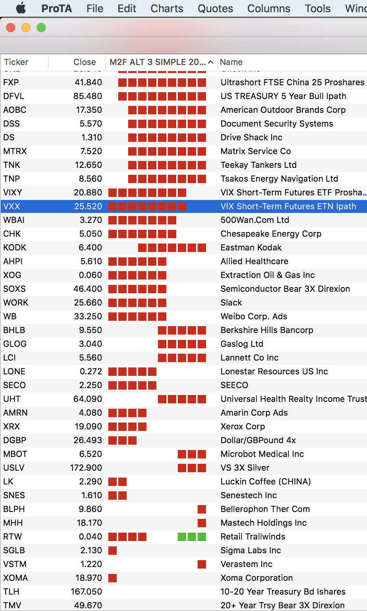The height and width of the screenshot is (611, 367).
Task: Click the AHPI ticker
Action: [13, 261]
